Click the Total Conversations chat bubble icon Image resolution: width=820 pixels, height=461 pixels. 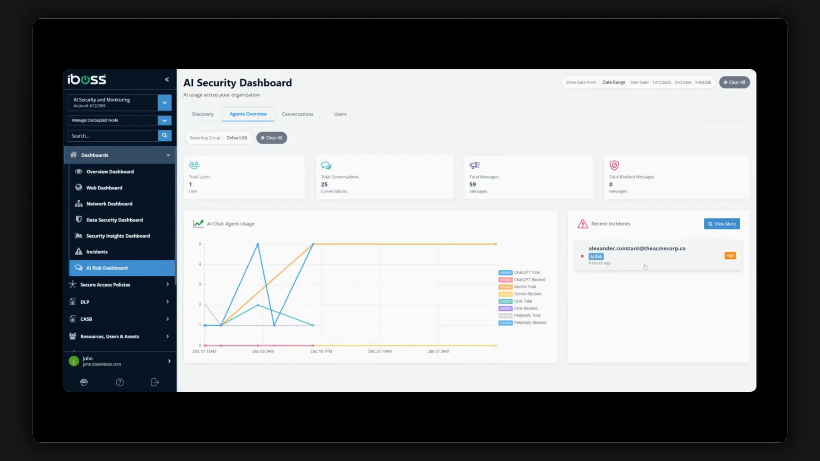pyautogui.click(x=326, y=165)
